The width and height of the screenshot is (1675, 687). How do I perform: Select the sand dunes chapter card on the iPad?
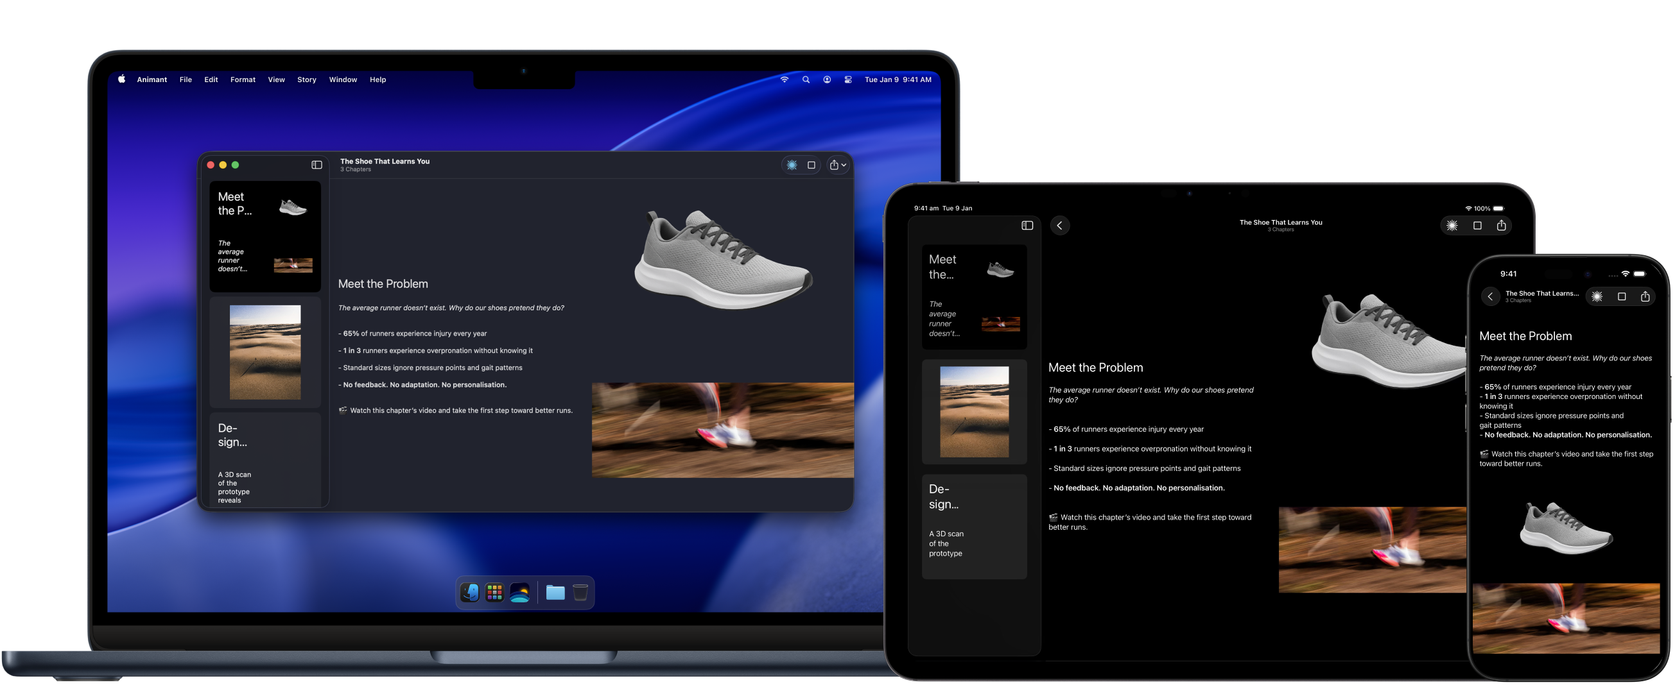(974, 412)
